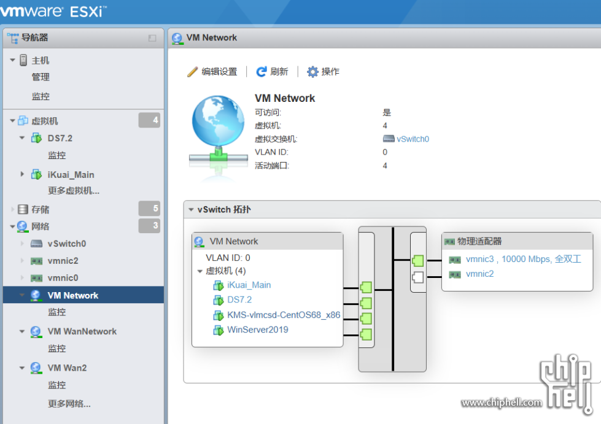Click the WinServer2019 VM icon in topology

[x=219, y=330]
